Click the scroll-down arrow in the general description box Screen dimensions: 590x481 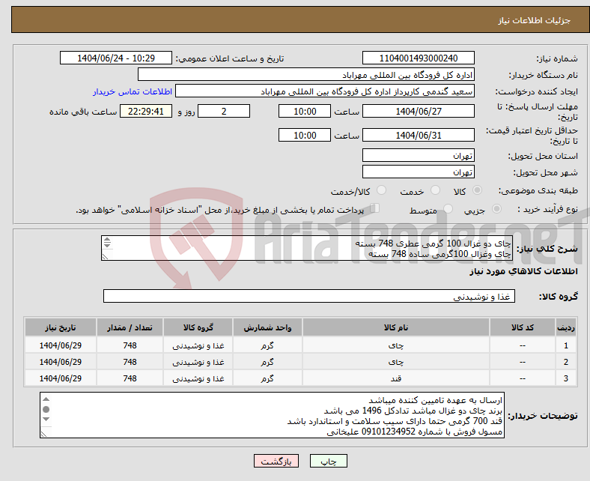point(107,246)
